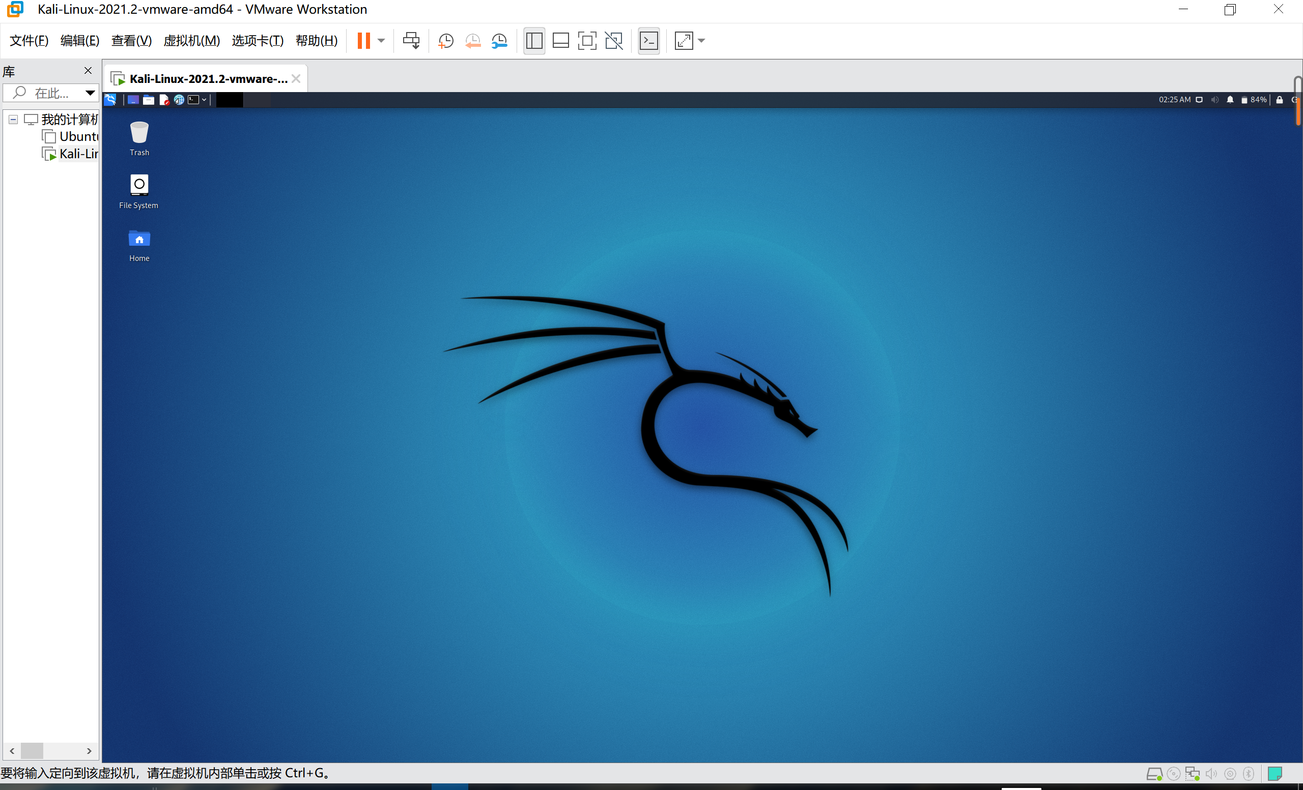Viewport: 1303px width, 790px height.
Task: Click the lock screen icon in Kali panel
Action: [x=1279, y=100]
